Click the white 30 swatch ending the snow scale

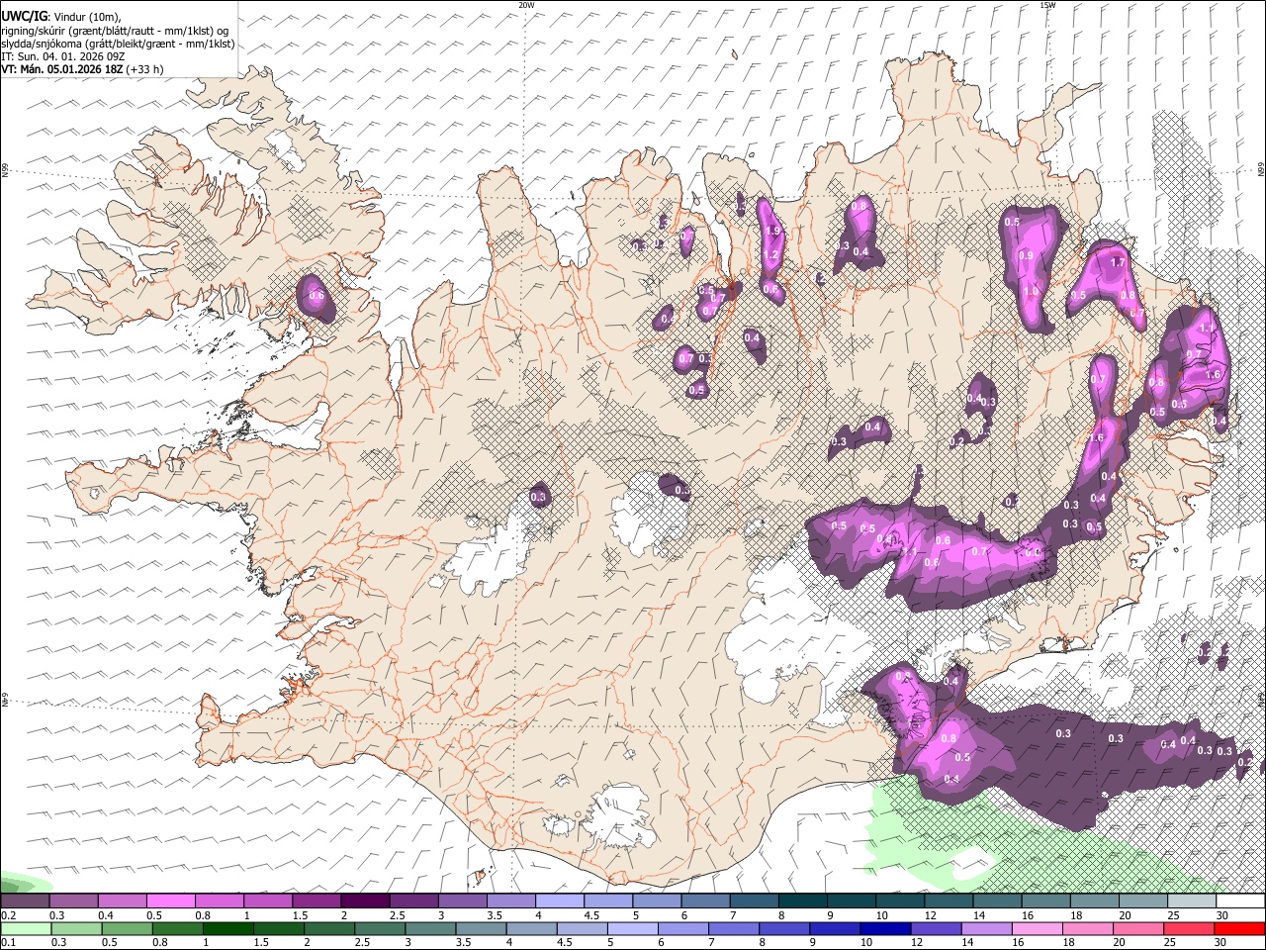pos(1240,902)
